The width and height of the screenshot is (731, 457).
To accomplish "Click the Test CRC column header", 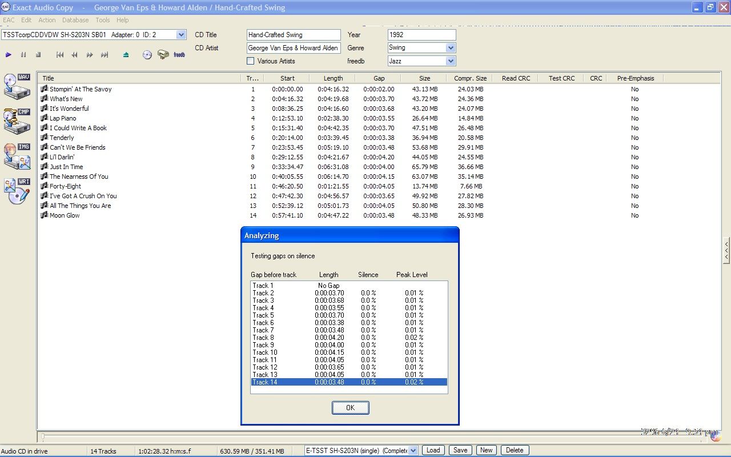I will (562, 78).
